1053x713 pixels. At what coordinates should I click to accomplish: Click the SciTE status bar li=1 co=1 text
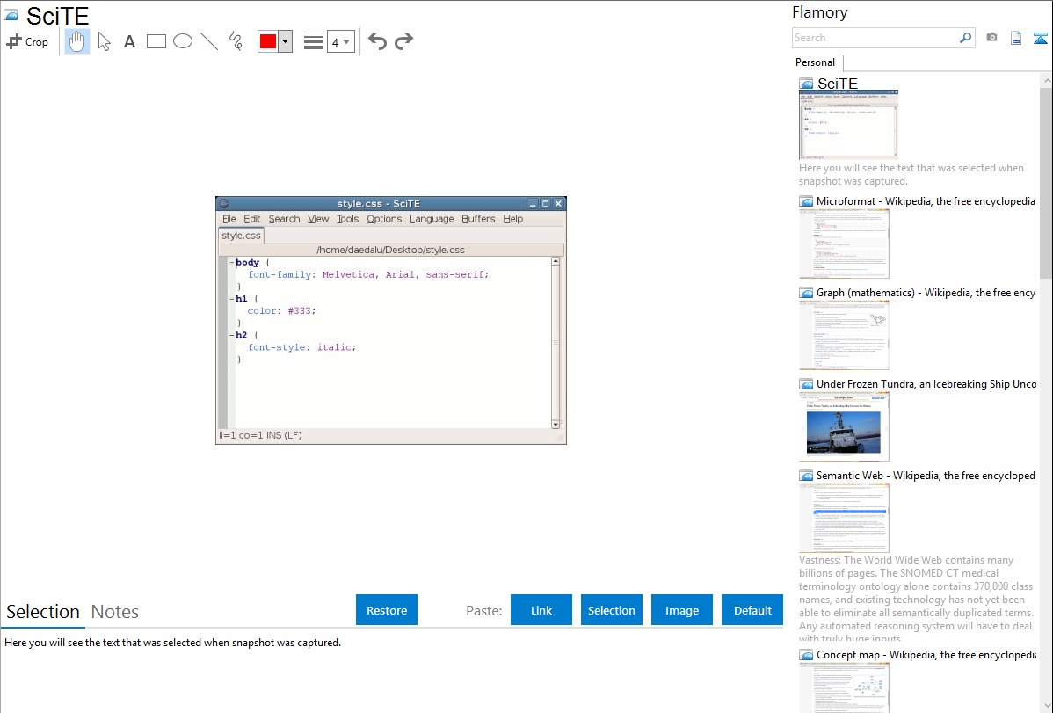(260, 435)
